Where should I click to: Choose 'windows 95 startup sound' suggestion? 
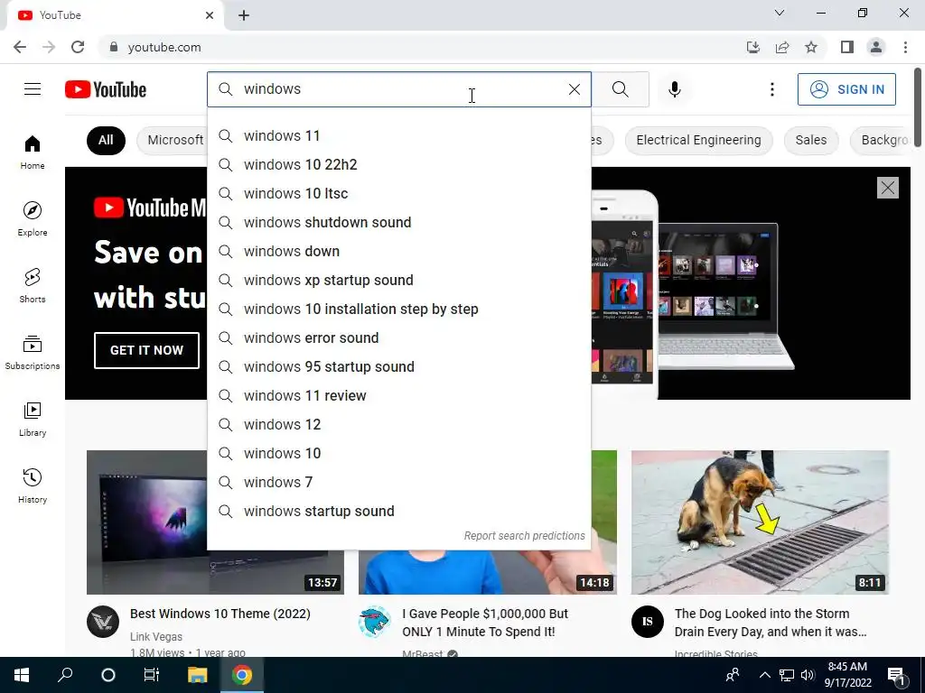tap(398, 366)
